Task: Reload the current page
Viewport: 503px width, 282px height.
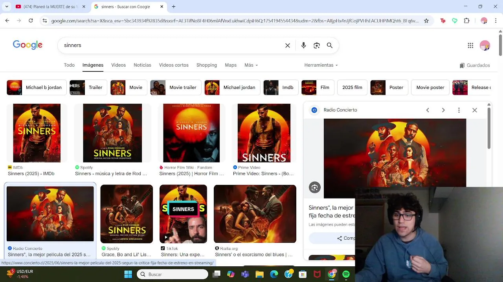Action: [31, 20]
